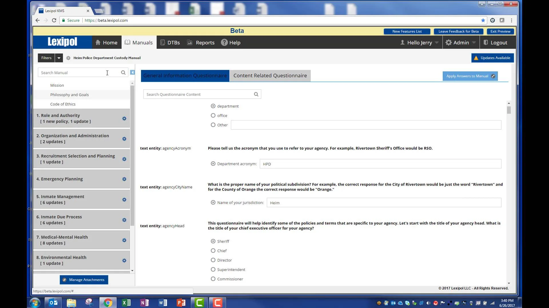Select Superintendent as agency head title
Image resolution: width=549 pixels, height=308 pixels.
[213, 269]
